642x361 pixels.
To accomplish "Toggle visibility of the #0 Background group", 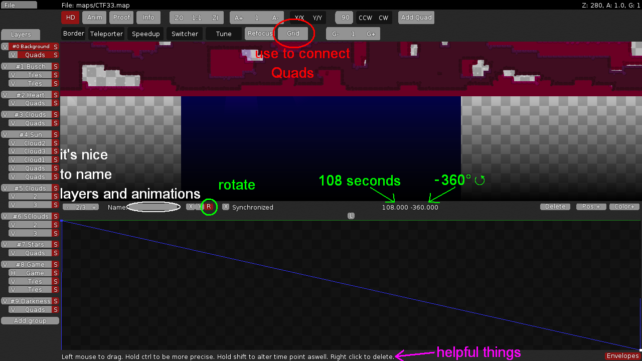I will click(5, 46).
